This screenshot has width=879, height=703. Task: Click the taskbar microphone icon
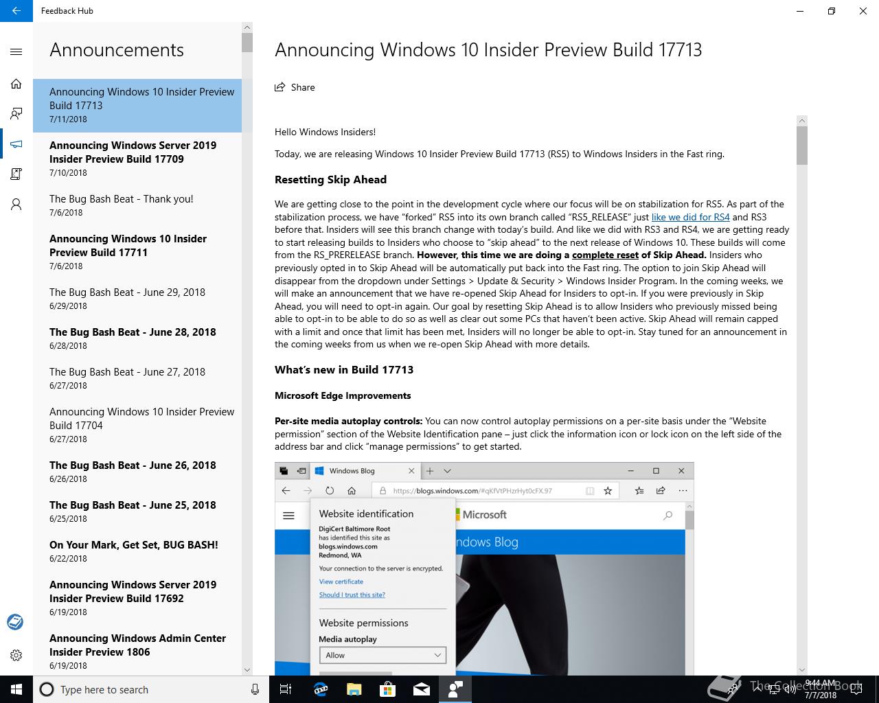[x=255, y=689]
